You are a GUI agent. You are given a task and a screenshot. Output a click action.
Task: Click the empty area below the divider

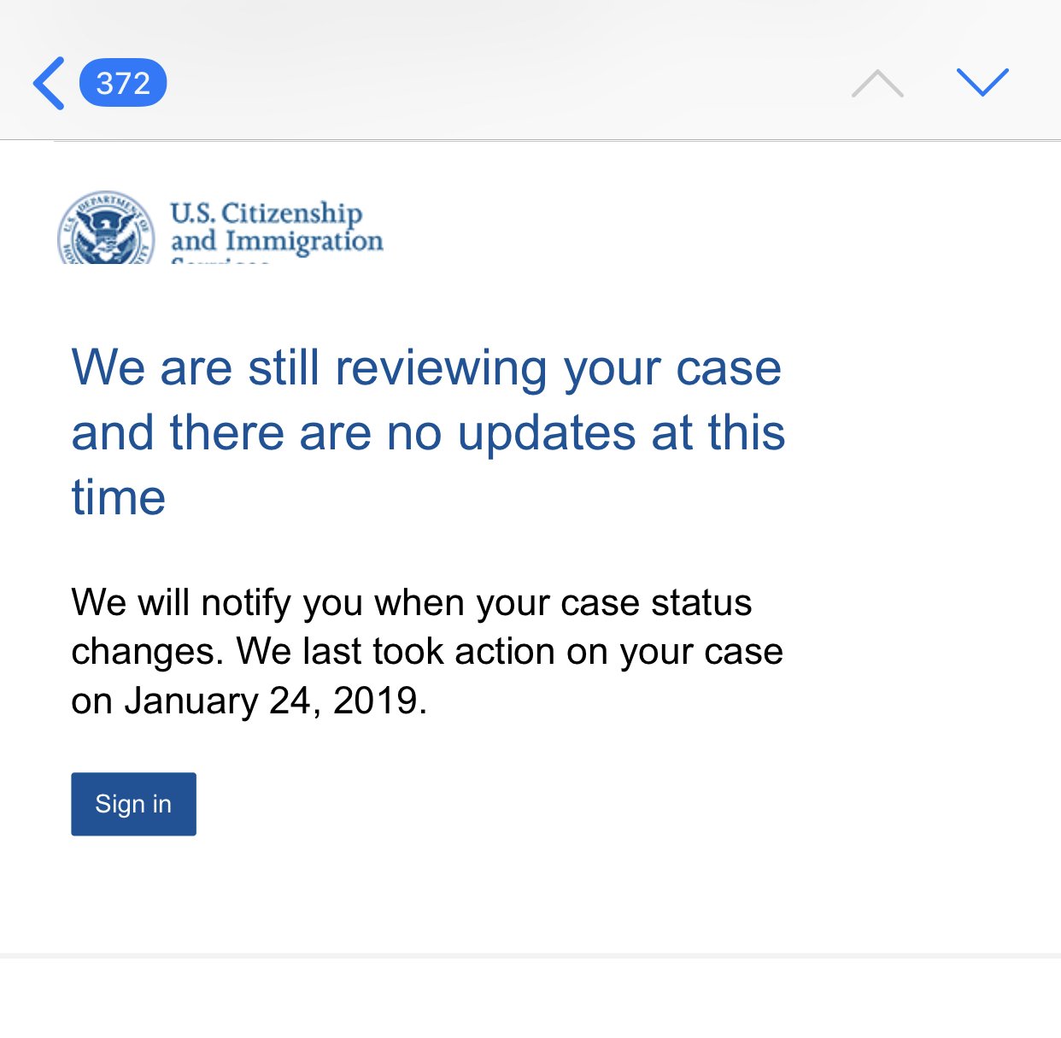coord(530,998)
